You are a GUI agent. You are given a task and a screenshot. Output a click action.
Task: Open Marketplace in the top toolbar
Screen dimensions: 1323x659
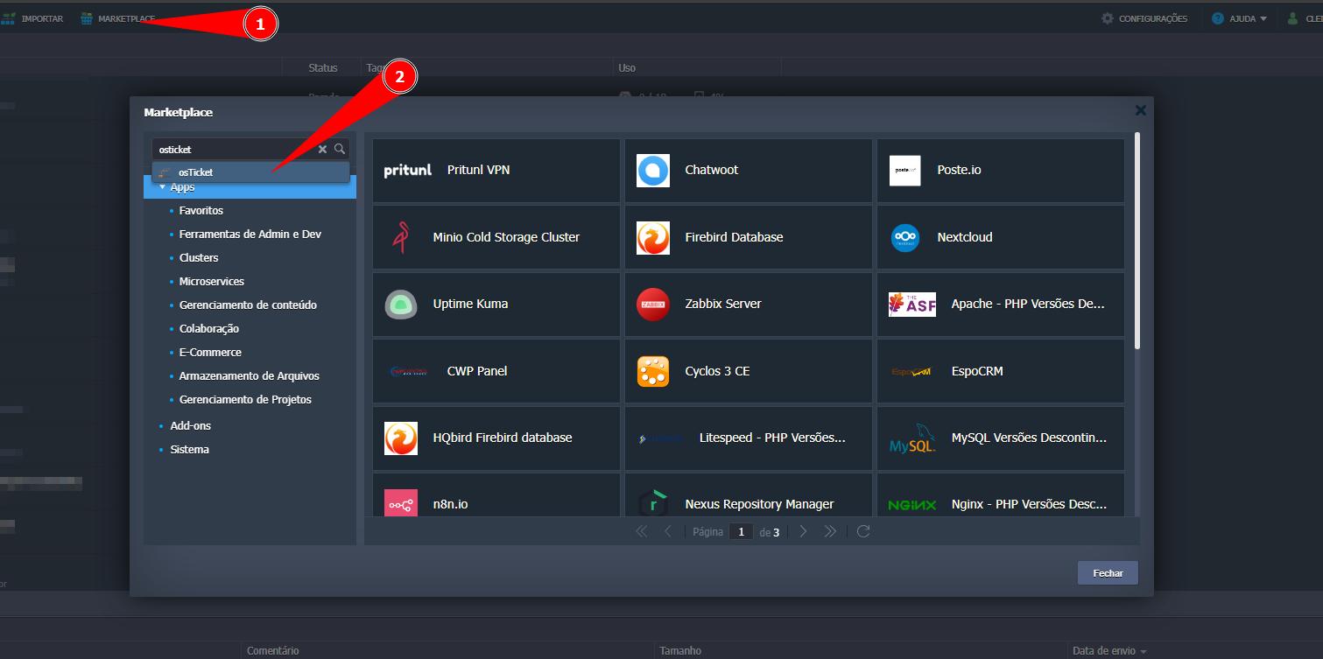[x=117, y=18]
